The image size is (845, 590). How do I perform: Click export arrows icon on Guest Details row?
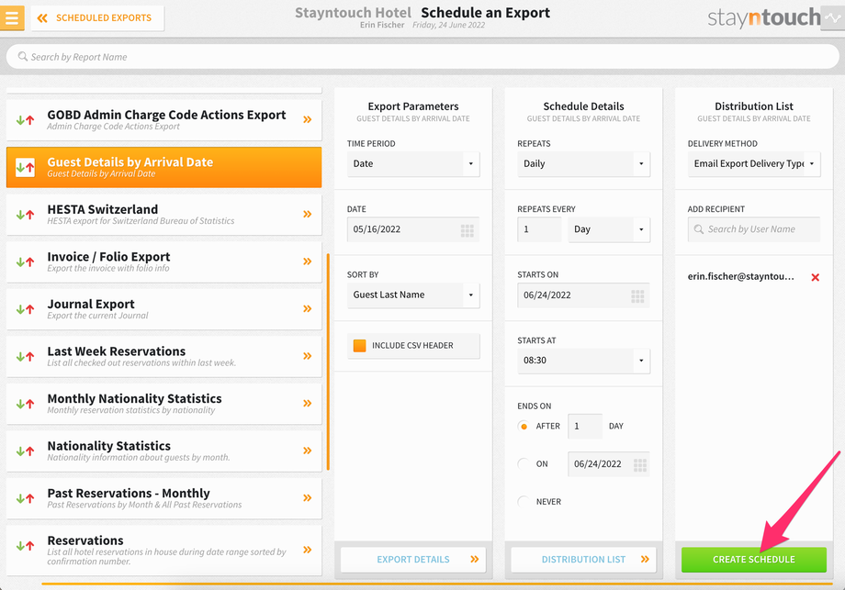tap(25, 167)
